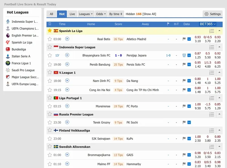This screenshot has height=168, width=227.
Task: Click the jersey lineup icon for Bhayangkara match
Action: [x=184, y=56]
